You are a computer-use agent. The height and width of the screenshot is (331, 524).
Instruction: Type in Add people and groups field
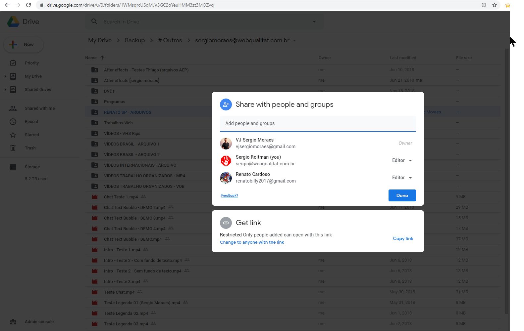tap(318, 123)
